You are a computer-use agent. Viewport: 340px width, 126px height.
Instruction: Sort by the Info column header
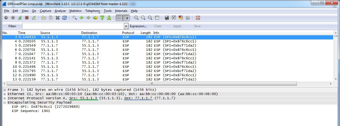(x=156, y=33)
